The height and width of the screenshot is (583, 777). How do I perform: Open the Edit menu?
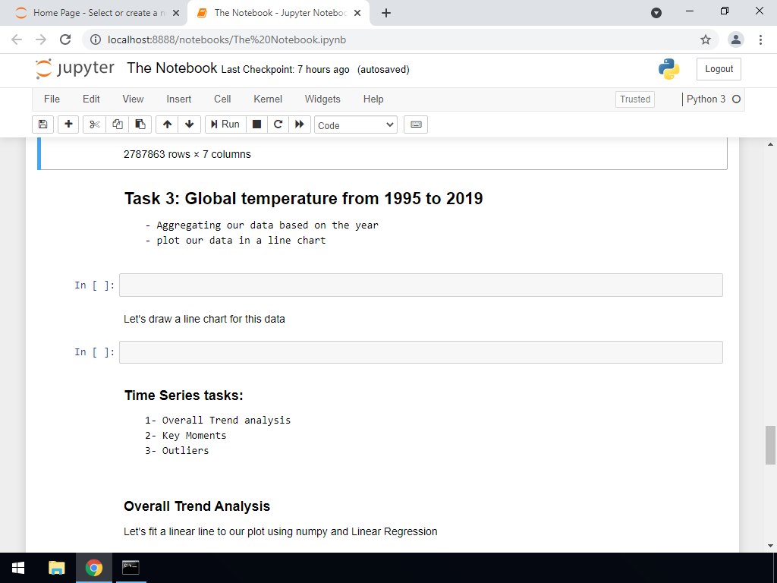91,99
